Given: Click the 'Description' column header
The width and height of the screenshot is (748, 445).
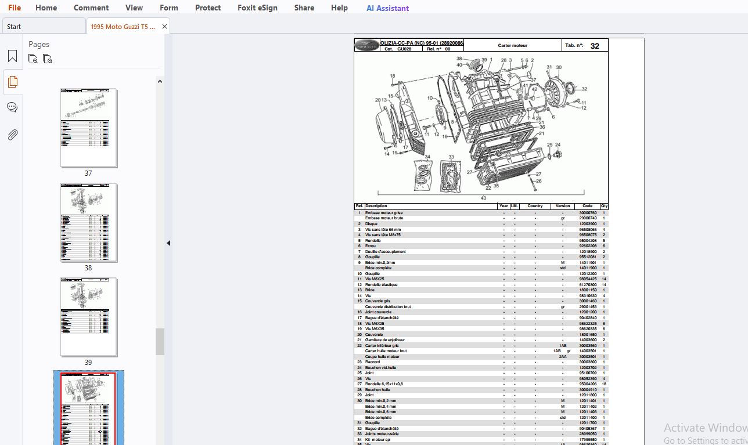Looking at the screenshot, I should [x=376, y=206].
